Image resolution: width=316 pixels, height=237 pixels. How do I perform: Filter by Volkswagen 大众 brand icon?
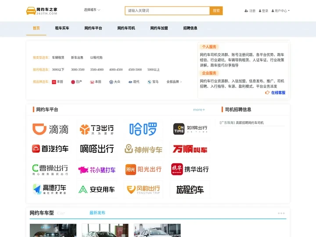point(111,82)
